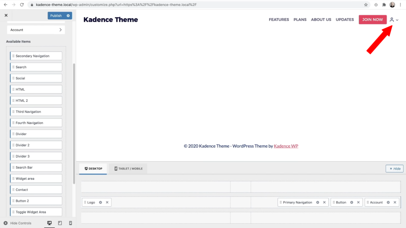406x228 pixels.
Task: Select Fourth Navigation item
Action: click(x=36, y=123)
